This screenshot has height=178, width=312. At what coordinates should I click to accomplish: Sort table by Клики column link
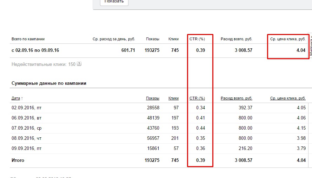pos(173,98)
